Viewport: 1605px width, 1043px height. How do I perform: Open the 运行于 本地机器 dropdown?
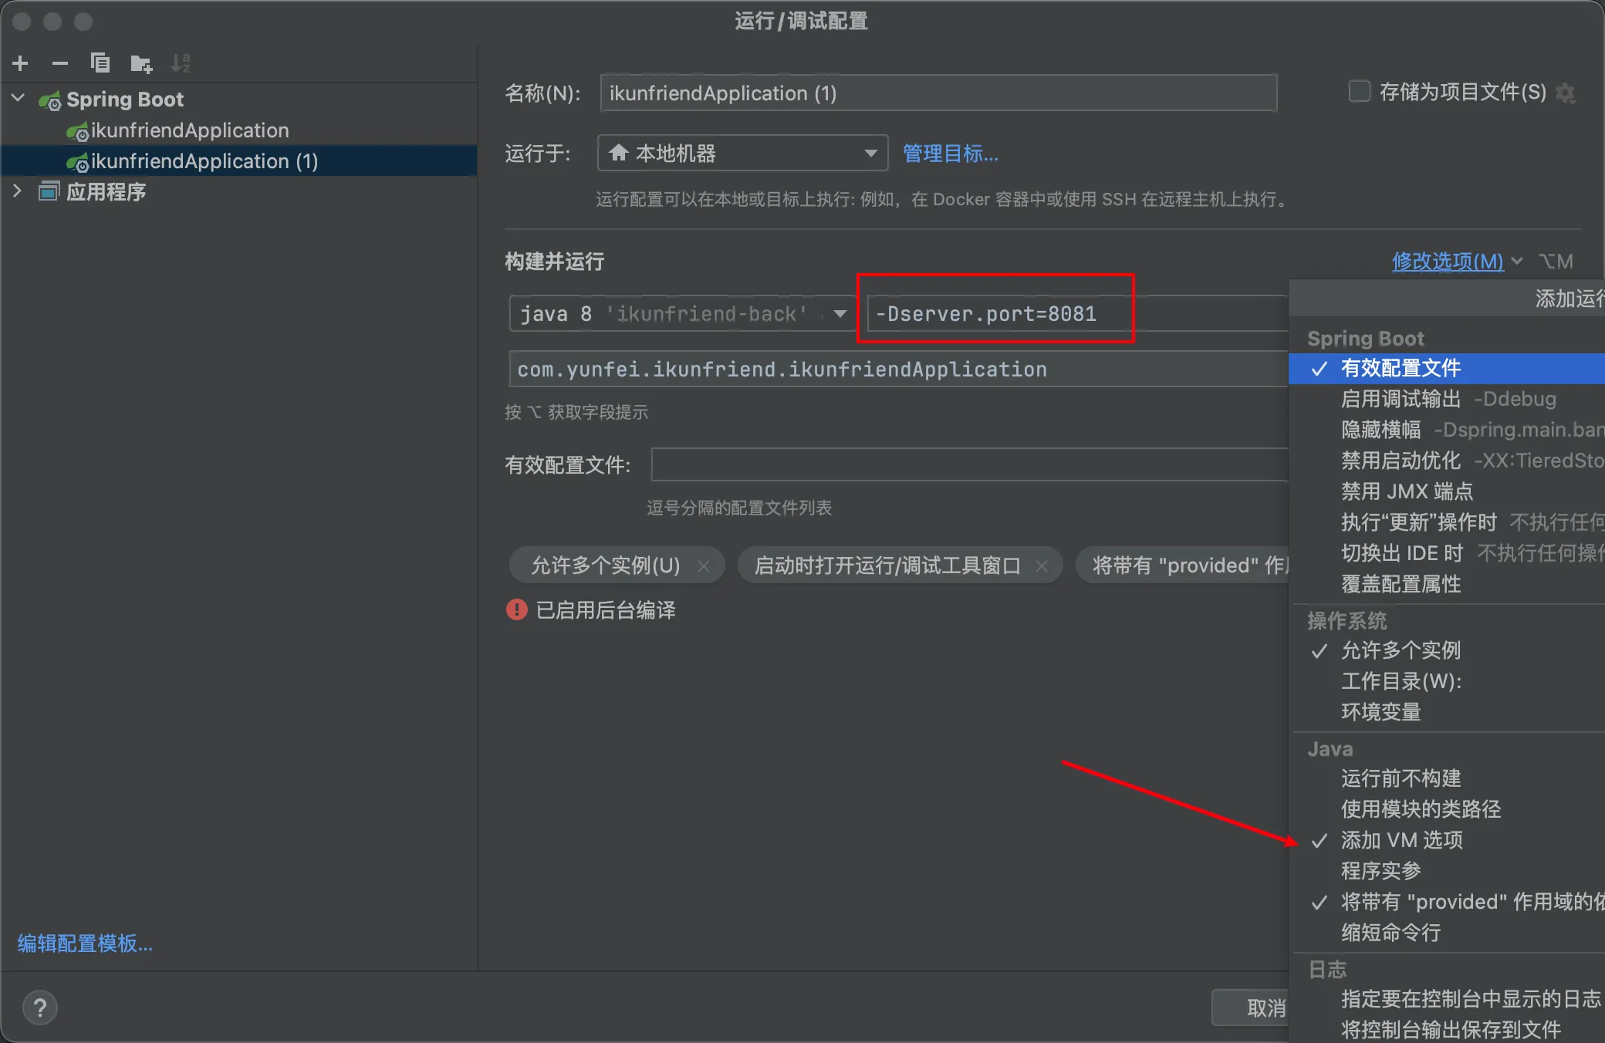[743, 154]
